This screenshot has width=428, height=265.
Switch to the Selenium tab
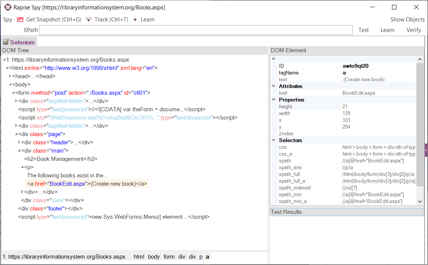click(x=22, y=42)
